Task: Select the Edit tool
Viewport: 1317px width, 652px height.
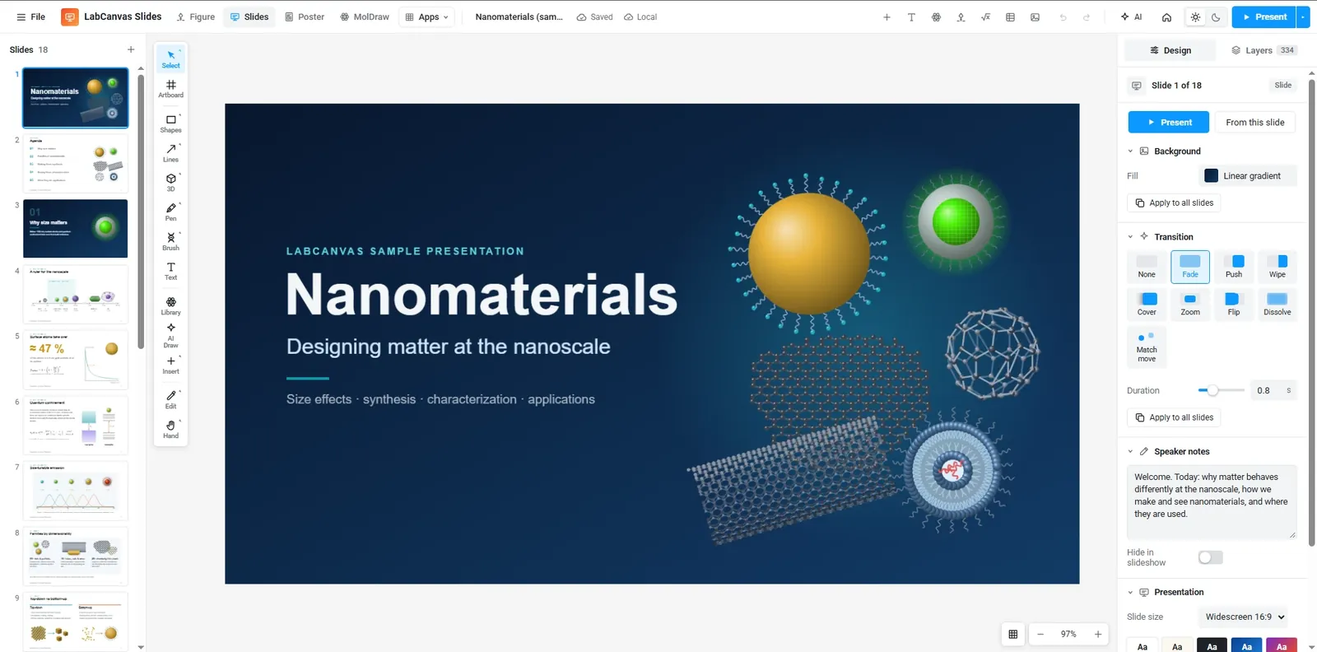Action: [170, 400]
